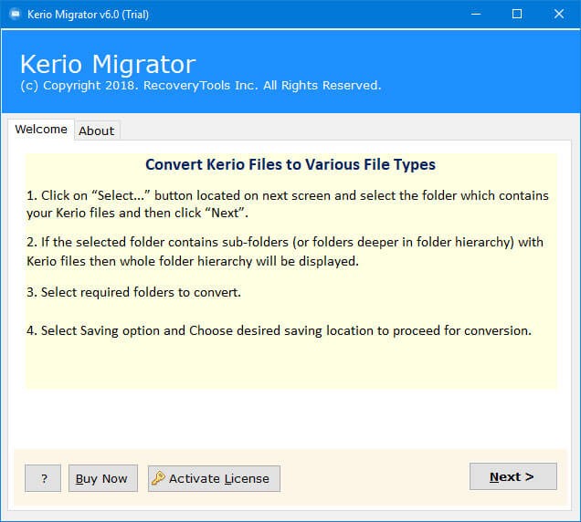Click step 1 instruction about the Select button
Viewport: 581px width, 522px height.
pos(288,204)
